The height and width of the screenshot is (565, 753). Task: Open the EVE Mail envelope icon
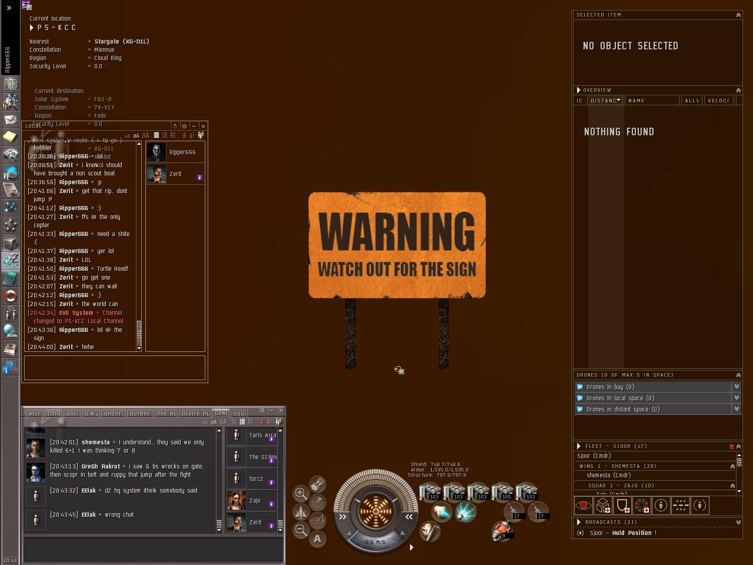coord(10,119)
